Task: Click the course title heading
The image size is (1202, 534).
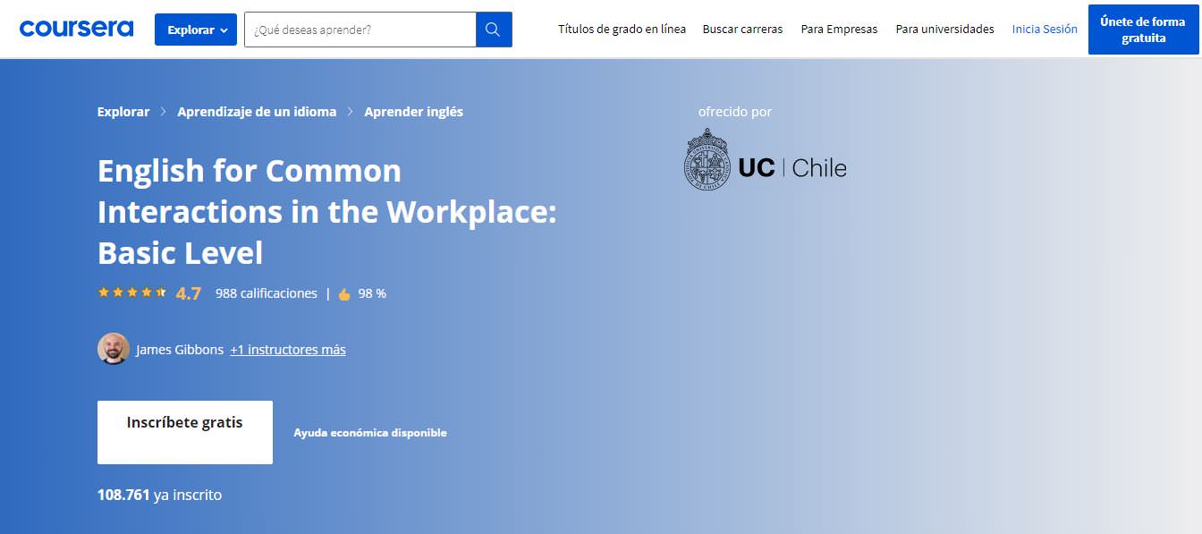Action: click(326, 212)
